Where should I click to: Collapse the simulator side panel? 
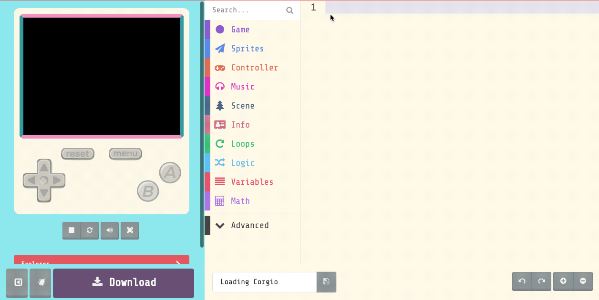tap(17, 282)
